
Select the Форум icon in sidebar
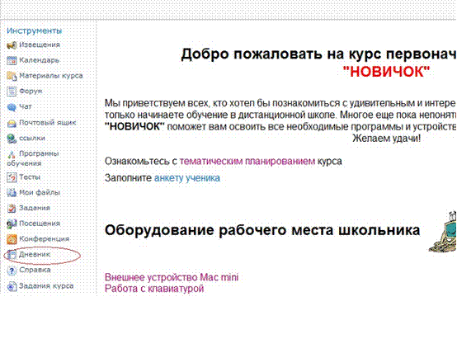pos(12,92)
